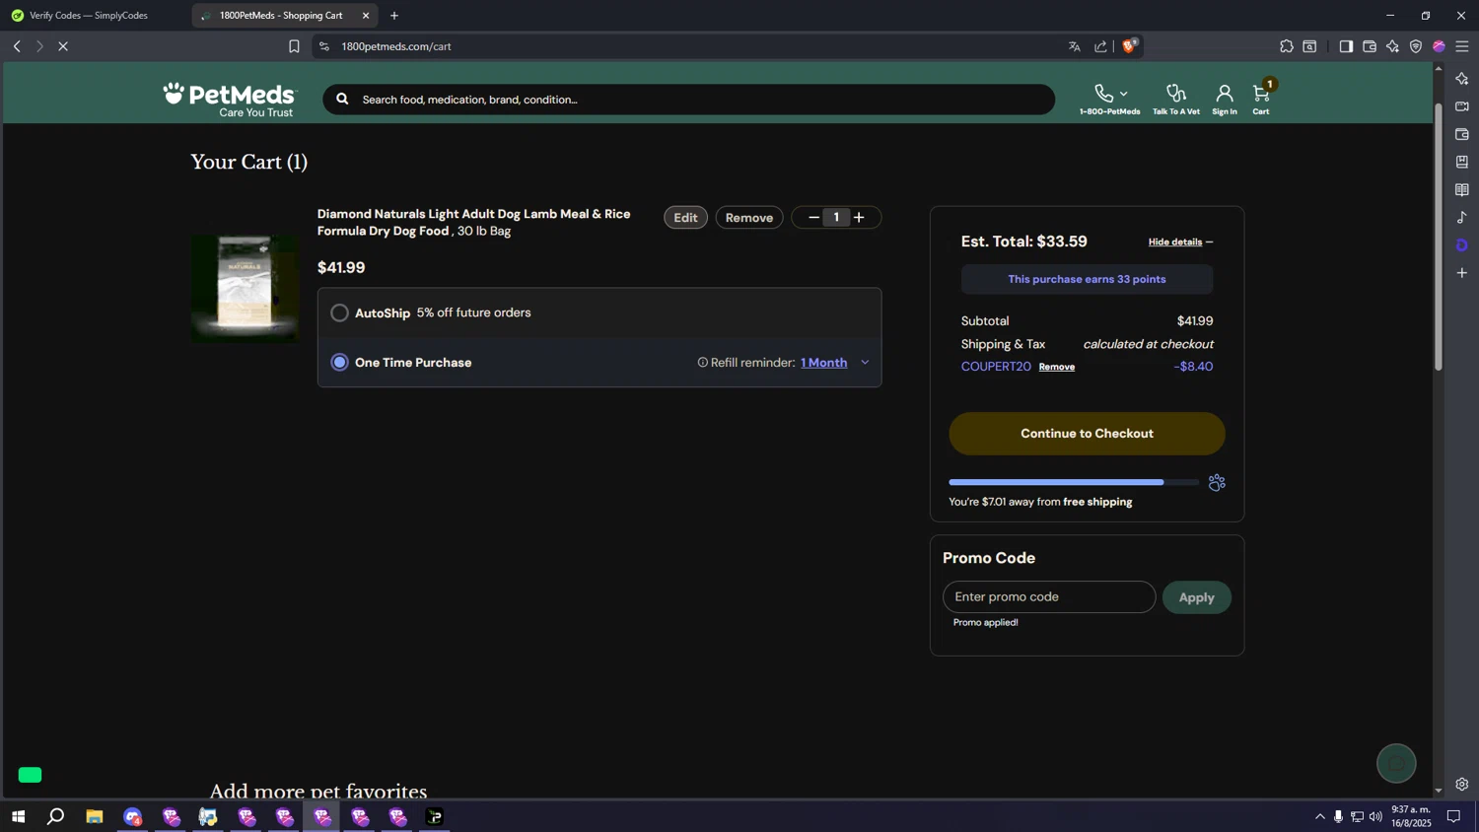Open File Explorer from taskbar
1479x832 pixels.
(x=95, y=816)
